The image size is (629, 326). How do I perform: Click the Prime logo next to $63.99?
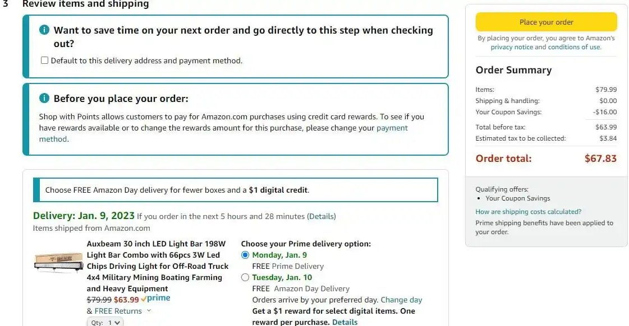point(155,299)
